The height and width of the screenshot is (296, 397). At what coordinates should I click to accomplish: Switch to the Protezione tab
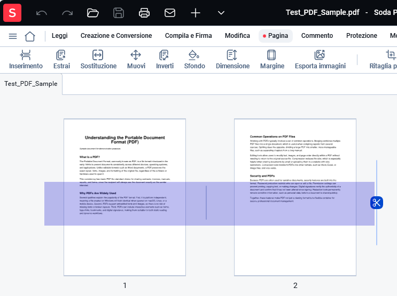point(362,36)
